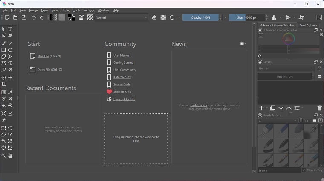Click the first eraser brush preset thumbnail
Viewport: 324px width, 181px height.
pos(266,131)
